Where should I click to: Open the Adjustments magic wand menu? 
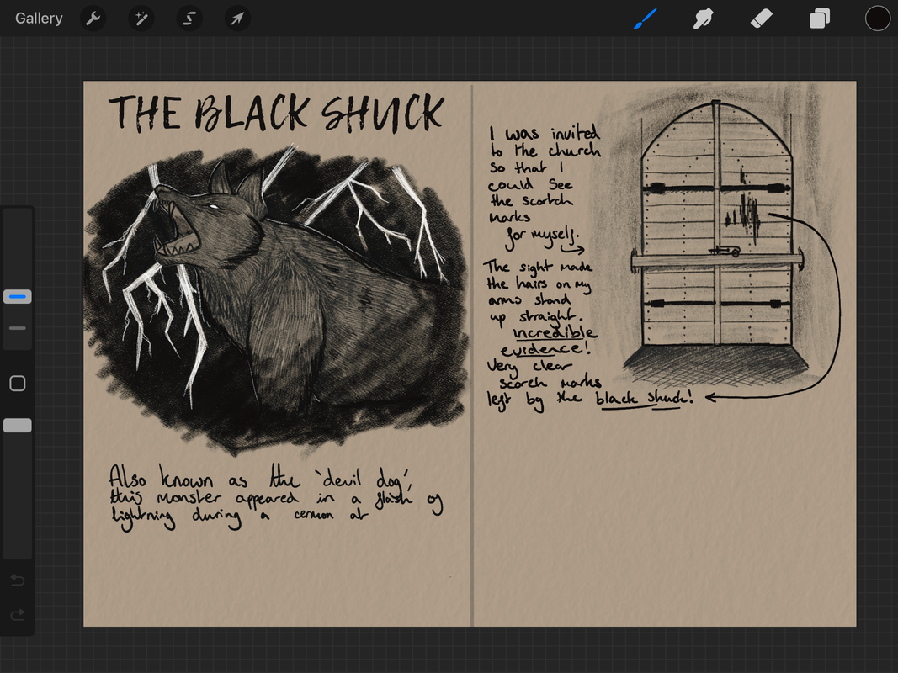click(141, 19)
